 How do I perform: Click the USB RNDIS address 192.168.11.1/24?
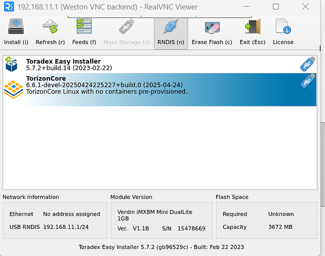(66, 227)
